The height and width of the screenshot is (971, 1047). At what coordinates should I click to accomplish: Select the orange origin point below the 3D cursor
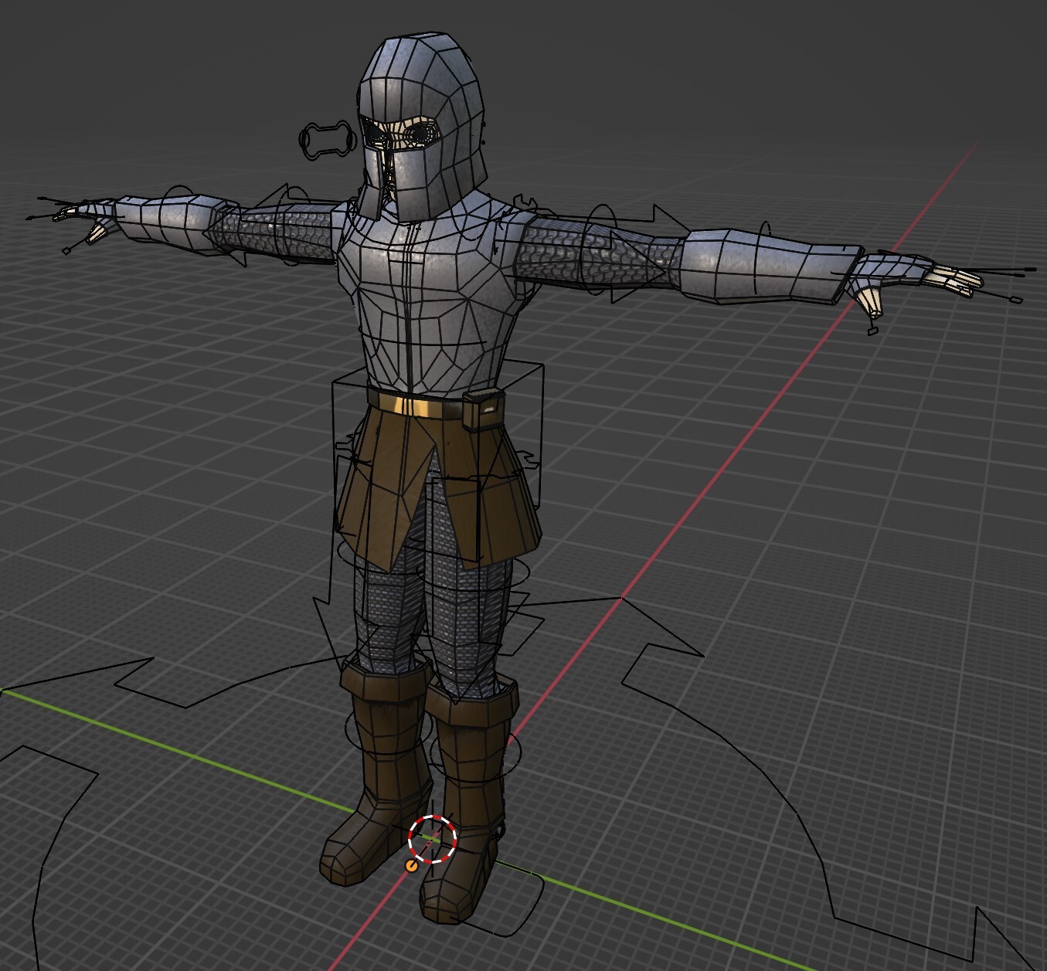(411, 867)
